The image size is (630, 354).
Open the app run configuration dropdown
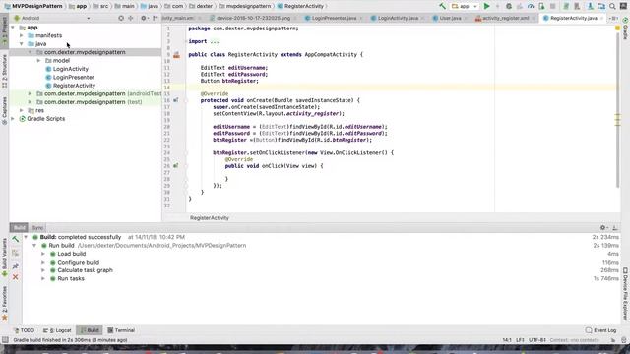click(x=464, y=6)
